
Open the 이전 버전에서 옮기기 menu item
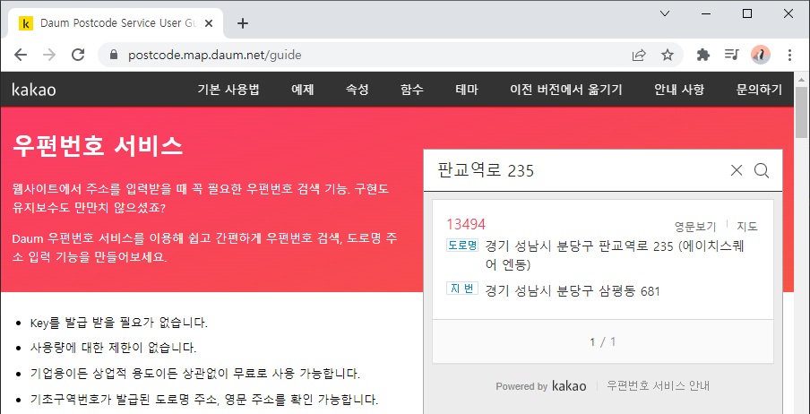565,90
